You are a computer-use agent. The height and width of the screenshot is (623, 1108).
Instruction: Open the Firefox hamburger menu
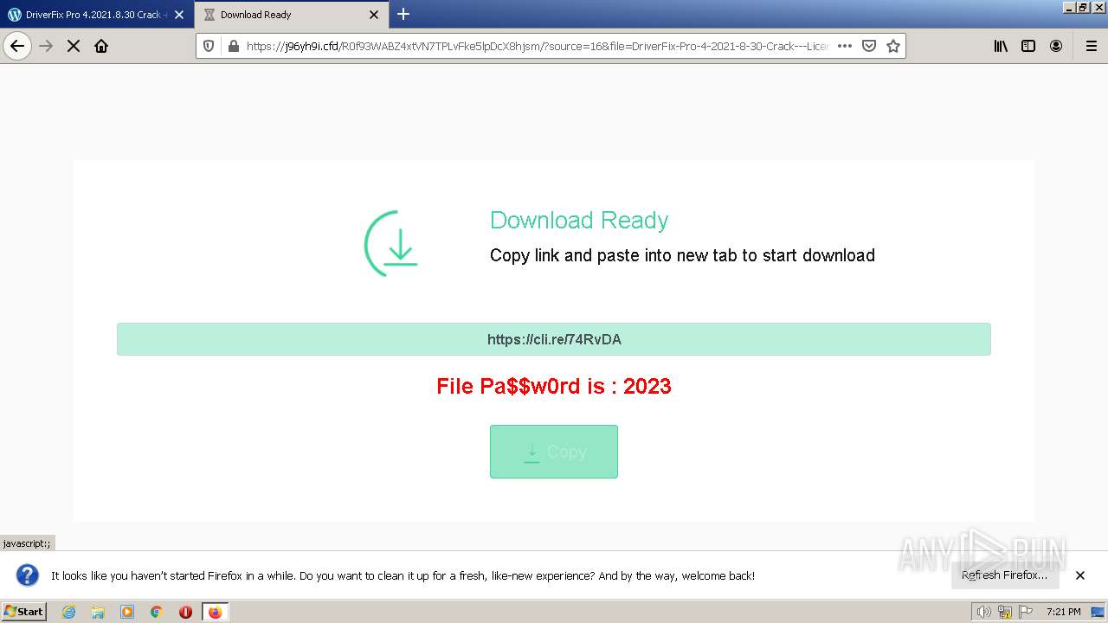[x=1091, y=46]
